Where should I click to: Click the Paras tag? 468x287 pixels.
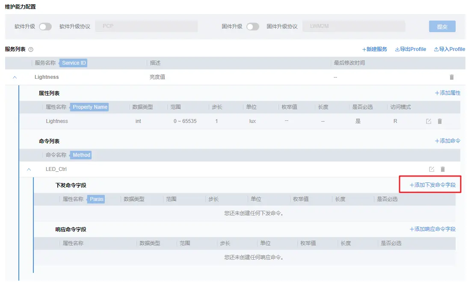point(96,199)
